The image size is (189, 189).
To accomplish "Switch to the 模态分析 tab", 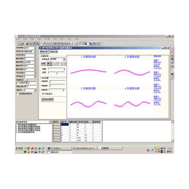I will click(44, 52).
